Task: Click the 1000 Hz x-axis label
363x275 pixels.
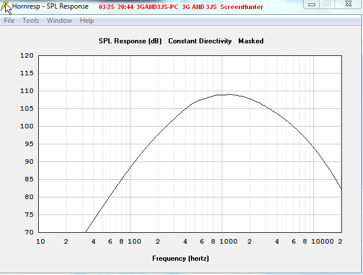Action: click(229, 241)
